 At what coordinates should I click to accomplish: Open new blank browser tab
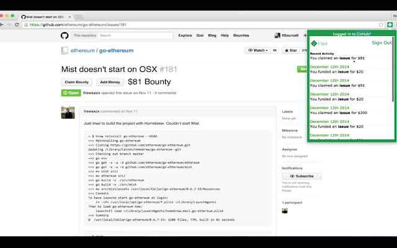coord(79,17)
